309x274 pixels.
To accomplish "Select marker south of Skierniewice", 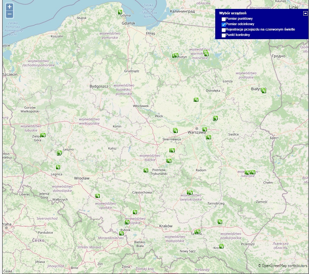I will 172,151.
